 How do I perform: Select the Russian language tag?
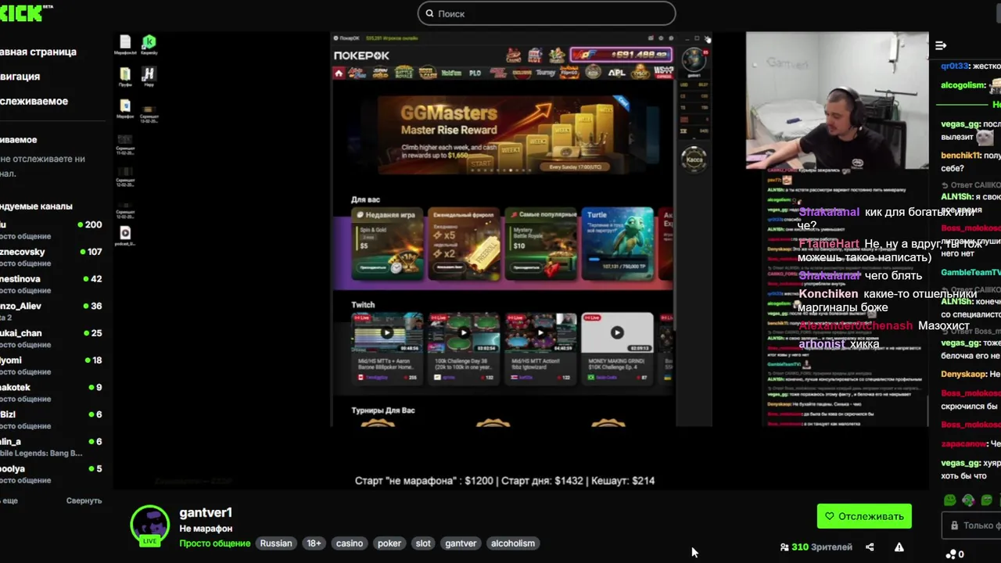coord(276,543)
